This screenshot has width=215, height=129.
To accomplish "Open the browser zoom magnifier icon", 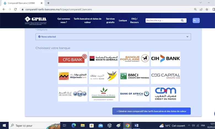I will (x=195, y=9).
